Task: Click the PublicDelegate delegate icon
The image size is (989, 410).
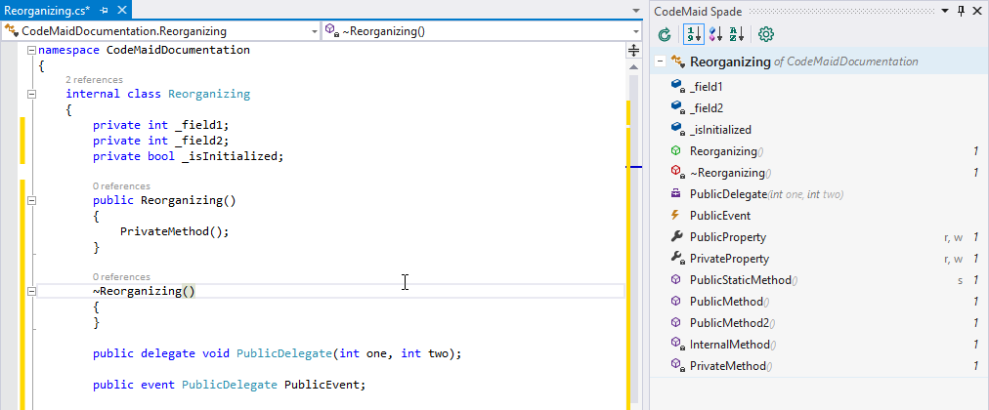Action: coord(676,194)
